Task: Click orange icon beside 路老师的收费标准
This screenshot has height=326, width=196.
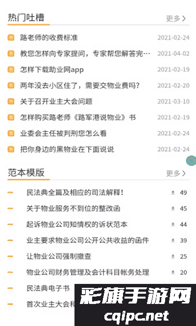Action: (11, 38)
